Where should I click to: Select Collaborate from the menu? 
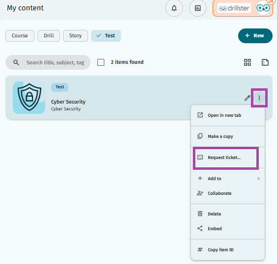point(228,193)
